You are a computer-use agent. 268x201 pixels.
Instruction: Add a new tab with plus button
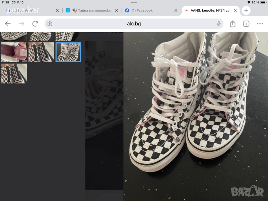[246, 10]
